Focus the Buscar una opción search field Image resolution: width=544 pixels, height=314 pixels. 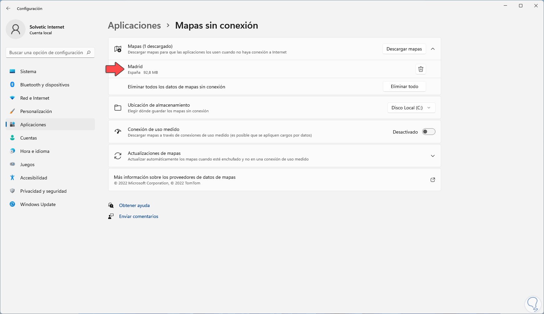pos(46,52)
